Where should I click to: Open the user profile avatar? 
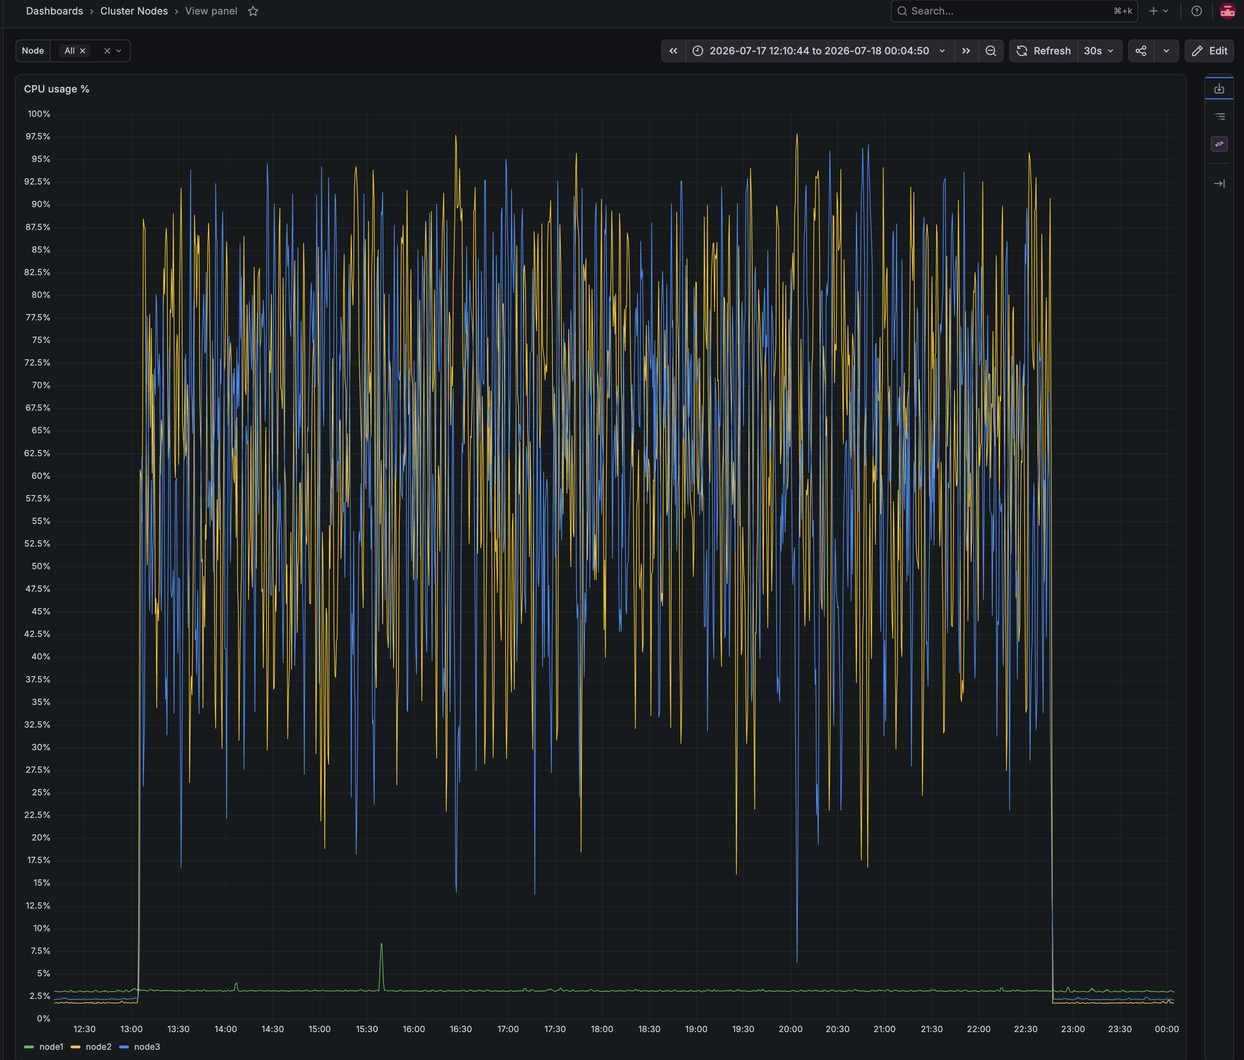1227,11
